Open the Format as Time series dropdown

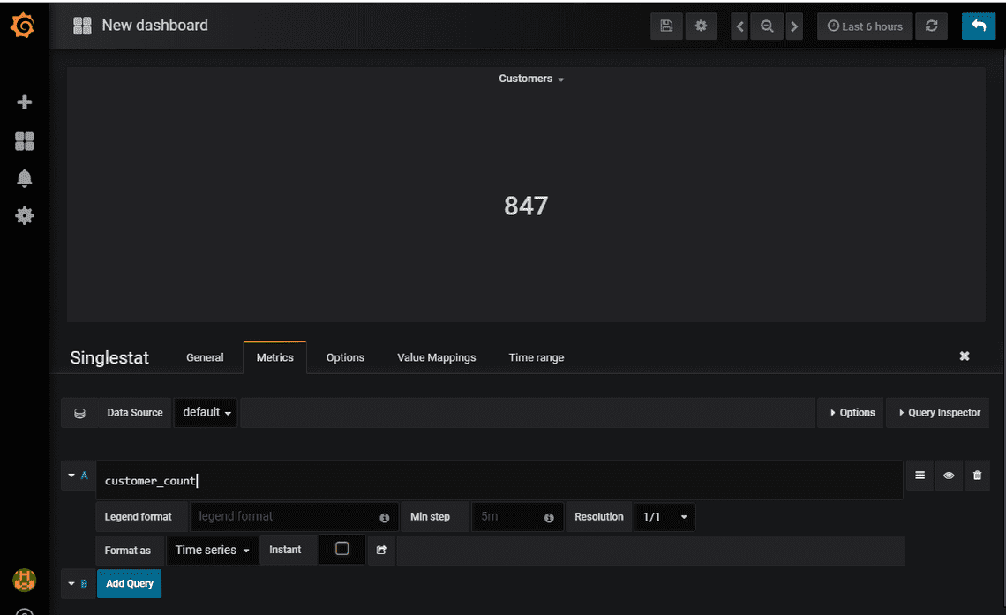click(212, 550)
